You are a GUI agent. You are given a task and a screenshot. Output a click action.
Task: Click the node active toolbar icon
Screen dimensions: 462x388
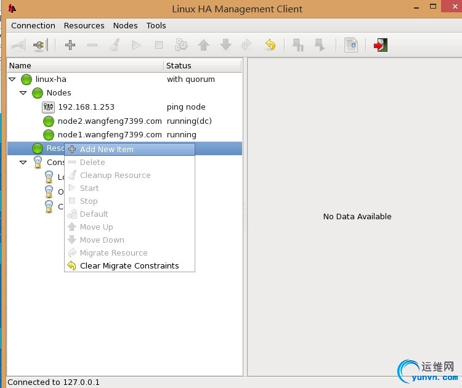pos(319,45)
